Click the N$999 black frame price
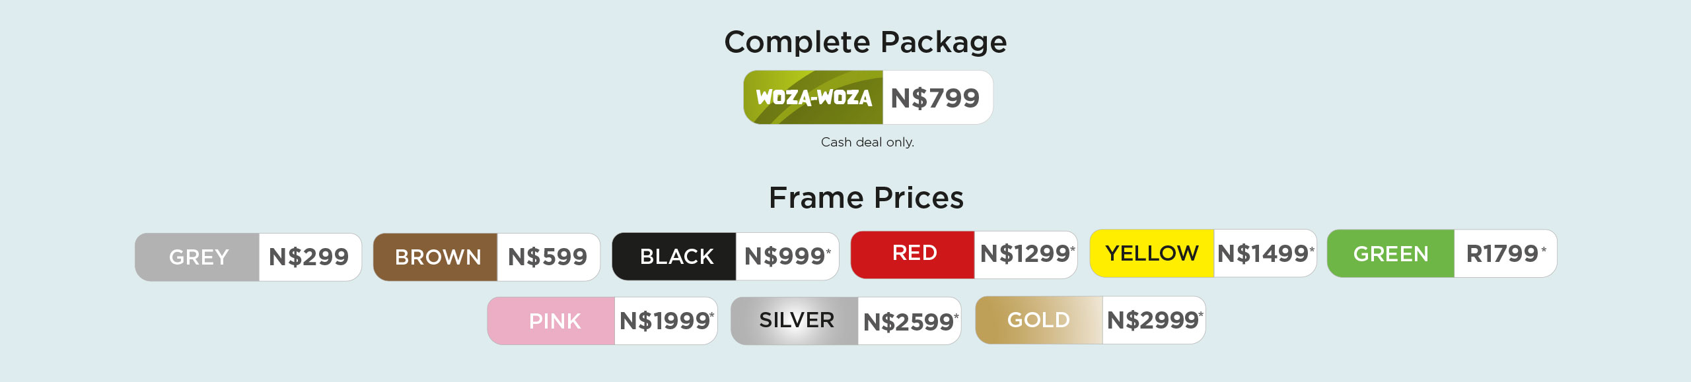This screenshot has width=1691, height=382. (787, 256)
